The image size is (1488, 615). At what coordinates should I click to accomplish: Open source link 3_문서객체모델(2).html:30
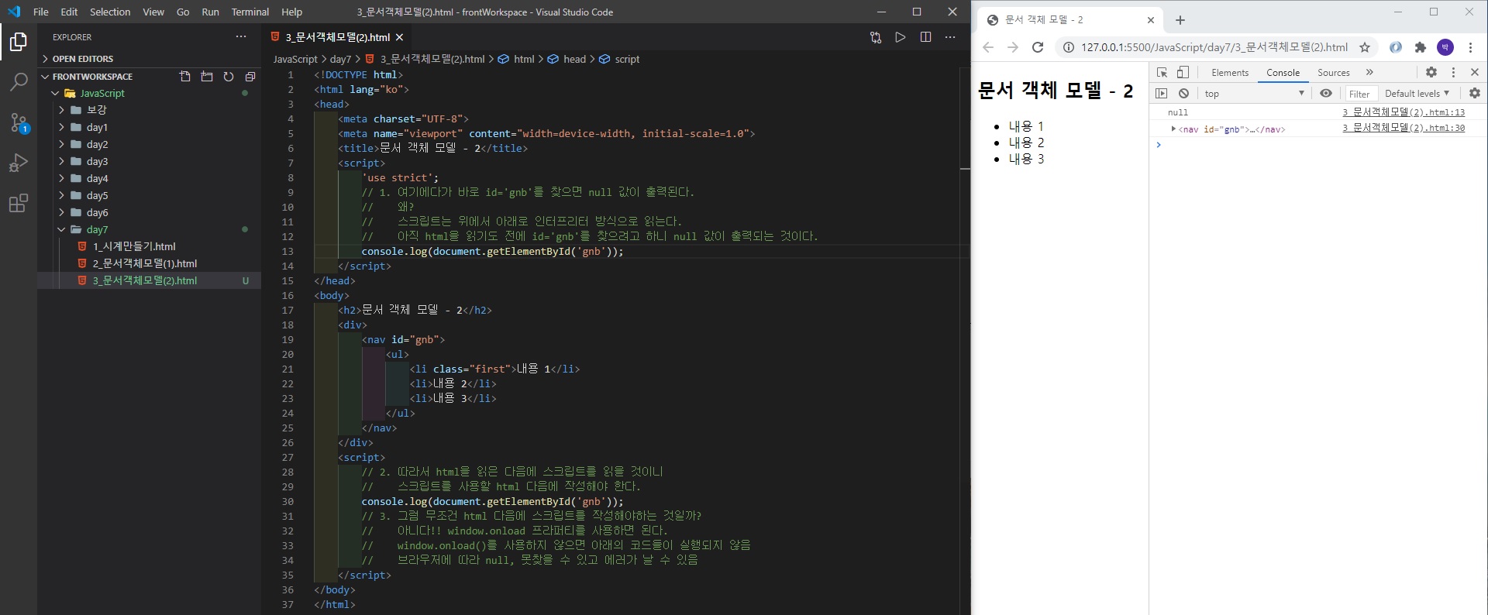point(1404,129)
